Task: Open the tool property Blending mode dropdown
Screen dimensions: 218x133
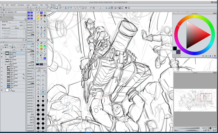Action: pyautogui.click(x=18, y=28)
